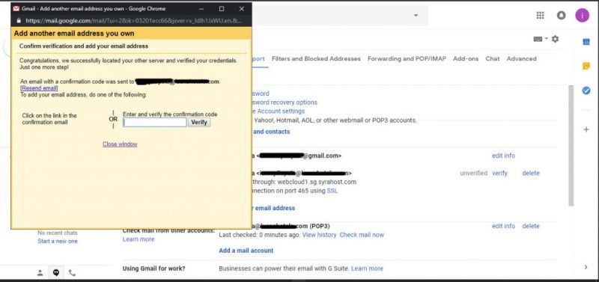
Task: Click the View history link
Action: tap(320, 235)
